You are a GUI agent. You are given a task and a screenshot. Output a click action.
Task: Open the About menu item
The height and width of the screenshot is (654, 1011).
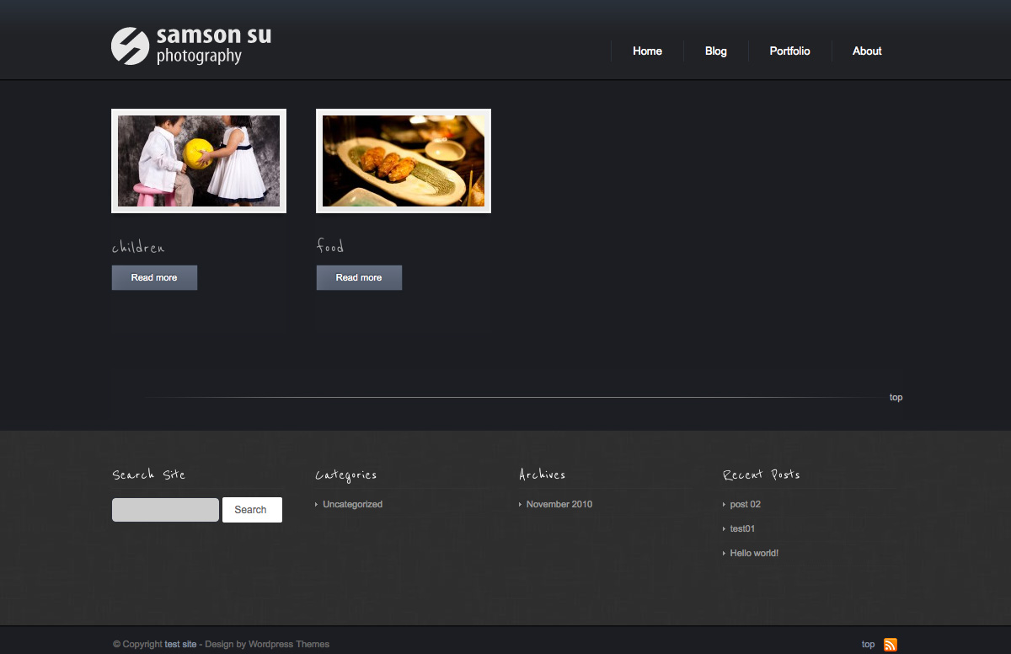[x=867, y=51]
